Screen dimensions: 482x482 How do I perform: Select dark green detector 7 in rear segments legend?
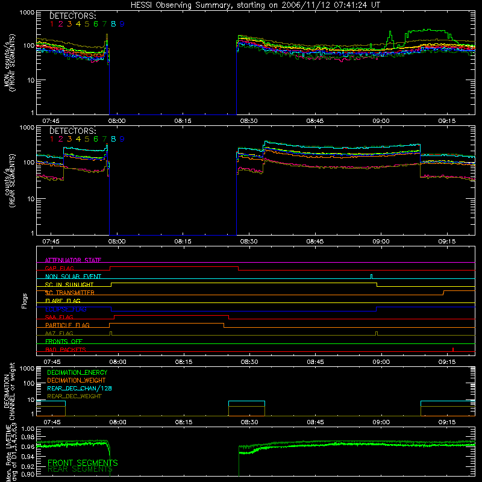104,139
